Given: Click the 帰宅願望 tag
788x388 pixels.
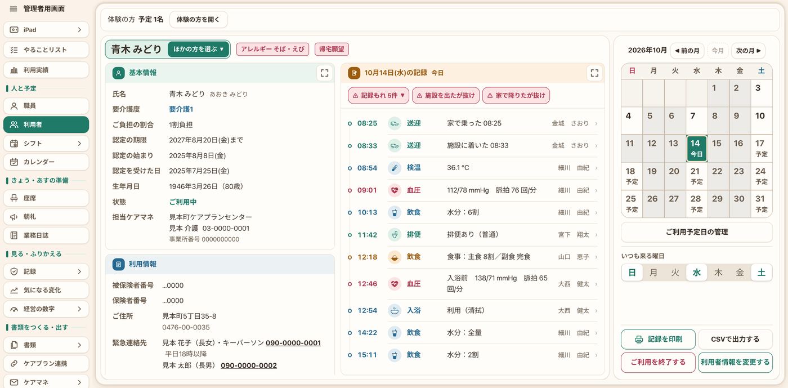Looking at the screenshot, I should (x=332, y=49).
